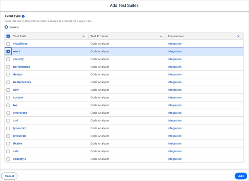249x181 pixels.
Task: Open the visualforce test suite link
Action: point(20,43)
